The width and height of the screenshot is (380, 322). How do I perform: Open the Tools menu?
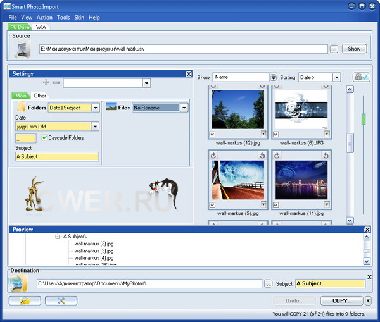[x=63, y=18]
